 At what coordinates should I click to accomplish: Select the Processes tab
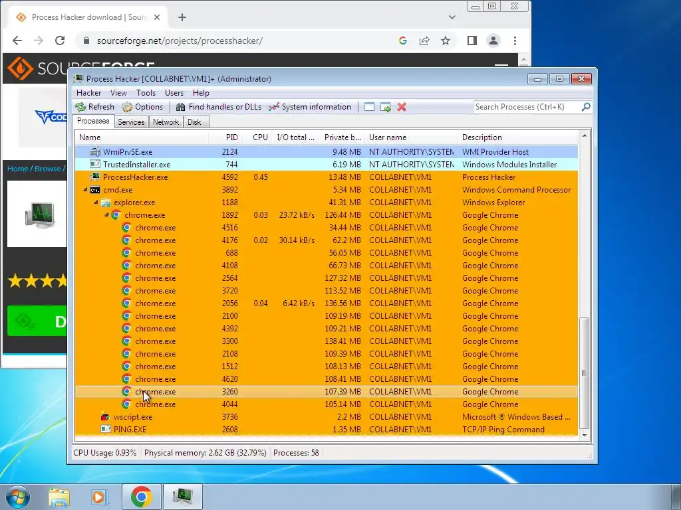(93, 121)
